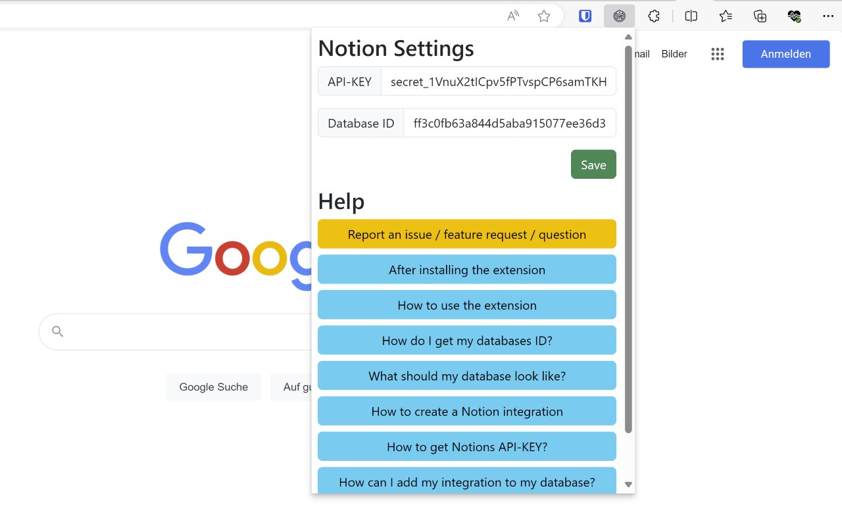This screenshot has height=526, width=842.
Task: Click the API-KEY input field
Action: pos(499,82)
